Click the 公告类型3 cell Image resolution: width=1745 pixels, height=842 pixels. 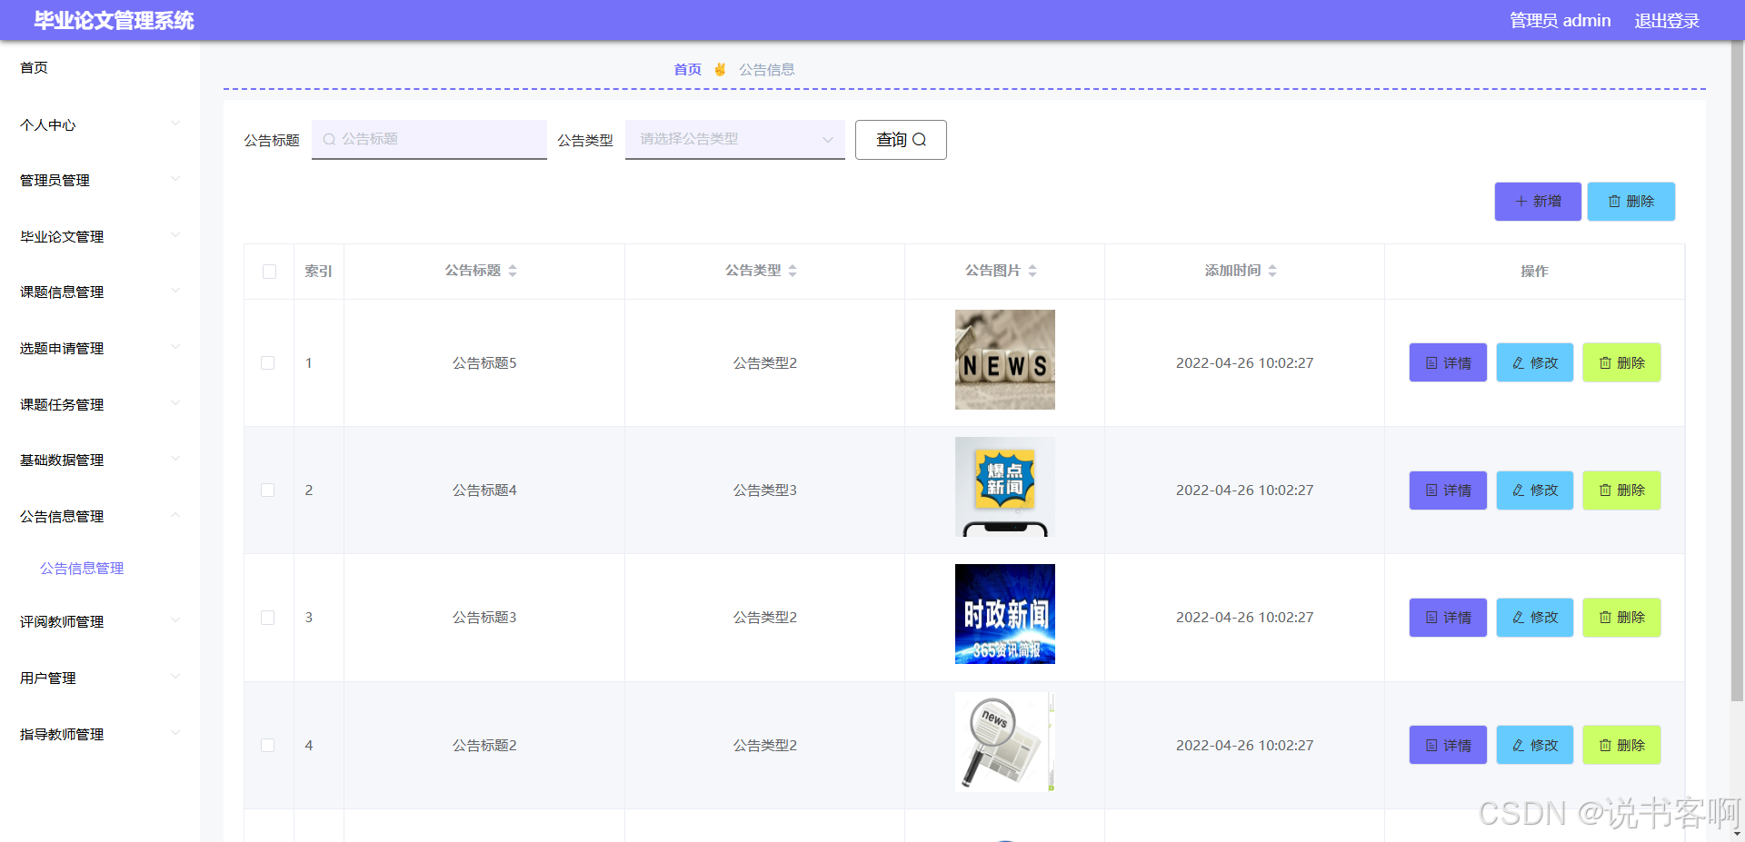(765, 490)
